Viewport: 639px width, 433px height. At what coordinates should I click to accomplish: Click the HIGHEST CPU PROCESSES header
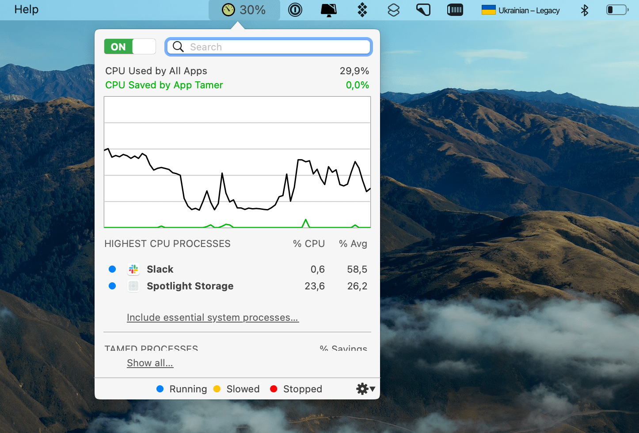click(x=167, y=243)
